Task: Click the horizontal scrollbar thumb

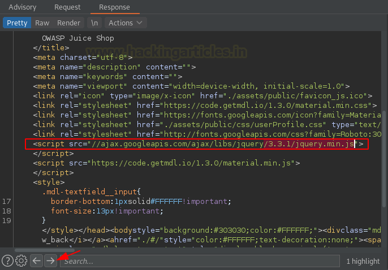Action: pyautogui.click(x=45, y=250)
